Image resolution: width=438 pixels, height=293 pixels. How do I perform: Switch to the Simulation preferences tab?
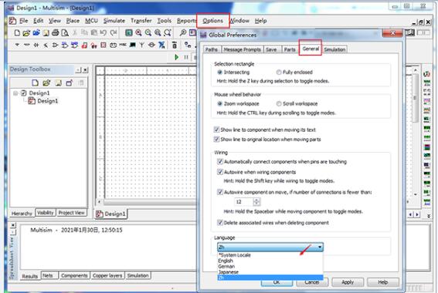click(334, 49)
